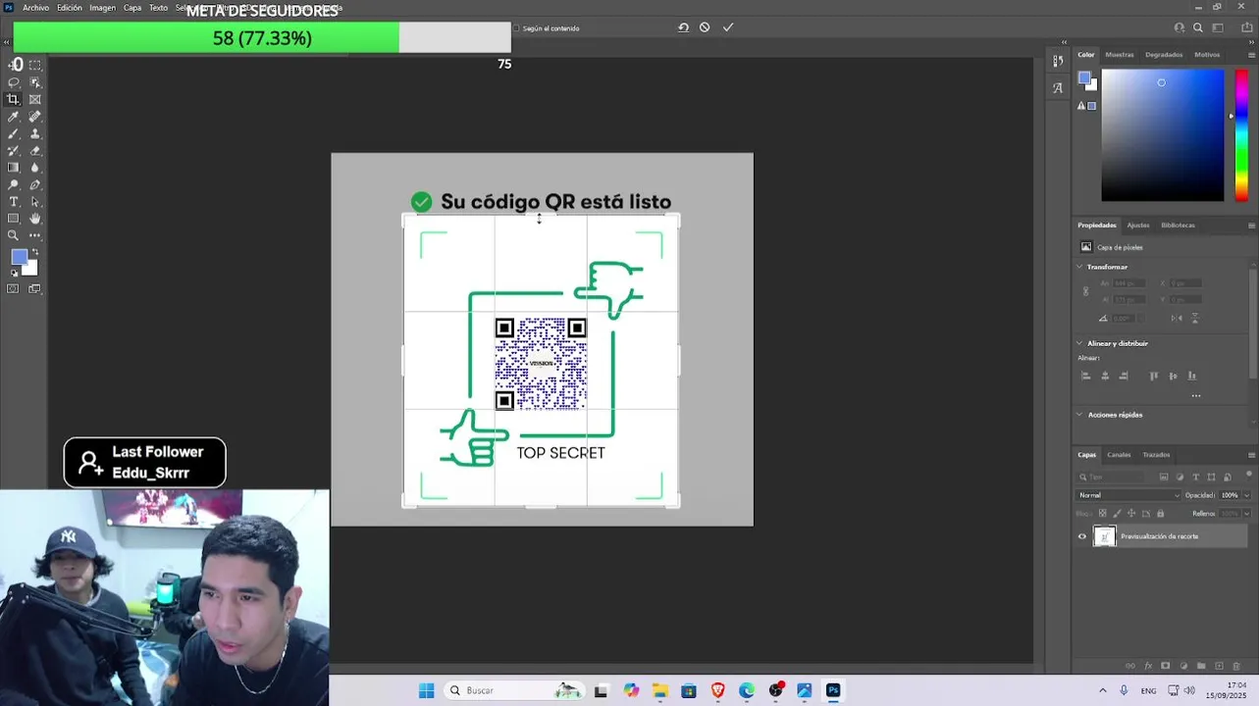The height and width of the screenshot is (706, 1259).
Task: Select the Move tool
Action: point(14,66)
